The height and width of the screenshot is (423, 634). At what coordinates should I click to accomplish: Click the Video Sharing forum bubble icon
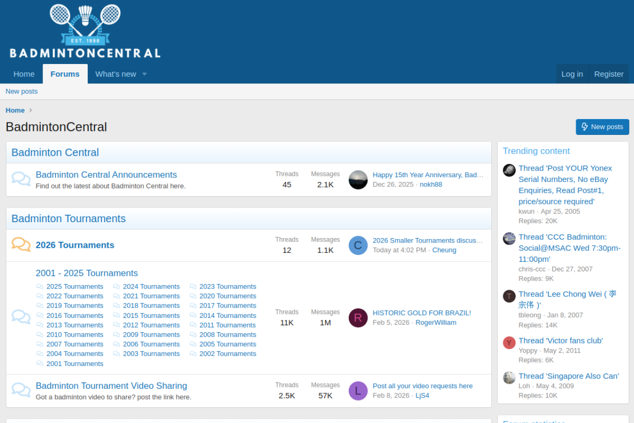(x=21, y=390)
